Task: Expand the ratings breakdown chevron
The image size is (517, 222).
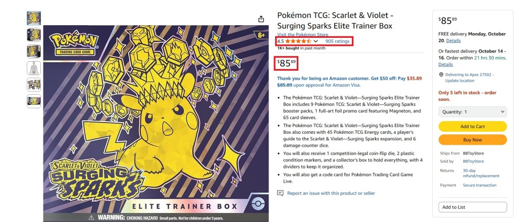Action: pyautogui.click(x=316, y=41)
